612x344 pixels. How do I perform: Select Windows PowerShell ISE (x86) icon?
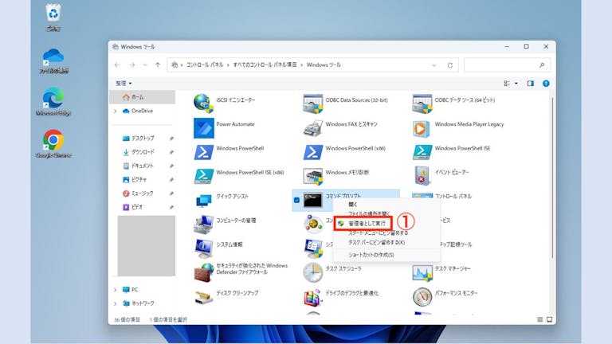click(x=203, y=176)
